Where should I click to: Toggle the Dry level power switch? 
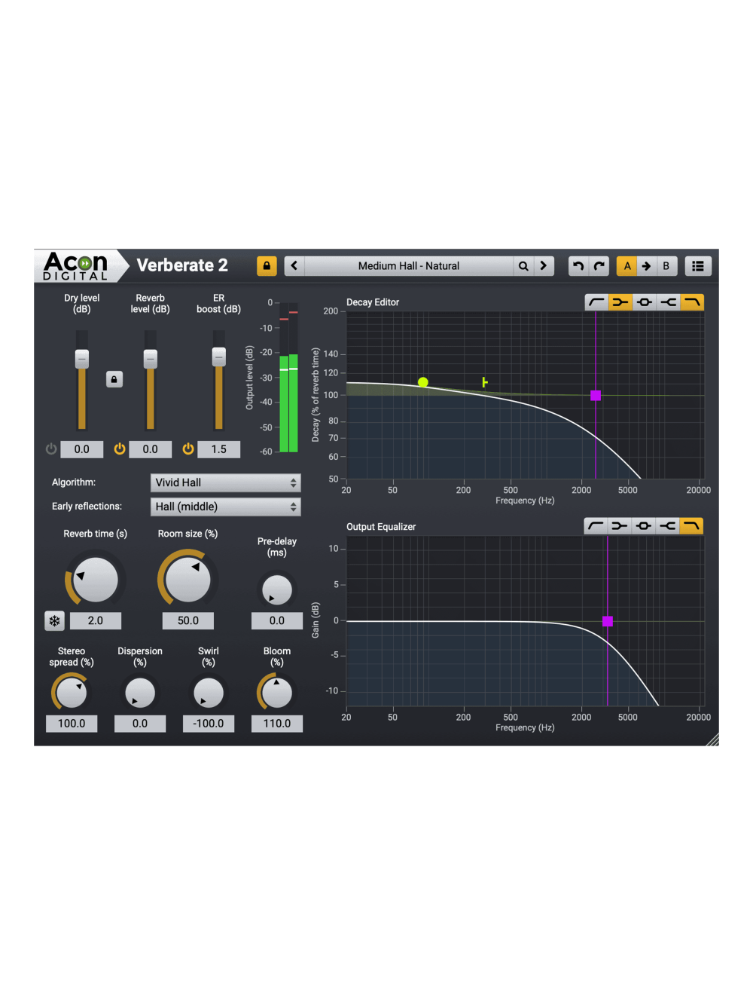[51, 449]
